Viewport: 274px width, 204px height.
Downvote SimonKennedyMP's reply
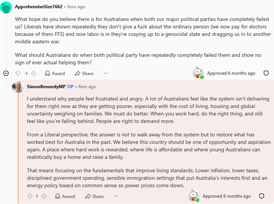click(44, 196)
